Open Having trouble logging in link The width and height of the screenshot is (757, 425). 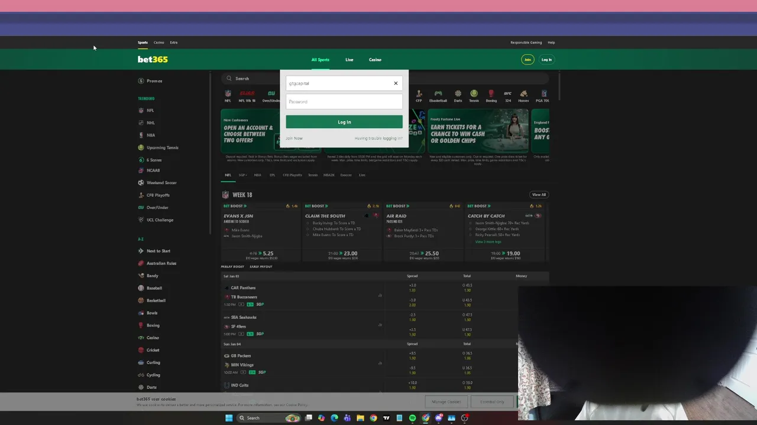(x=378, y=138)
